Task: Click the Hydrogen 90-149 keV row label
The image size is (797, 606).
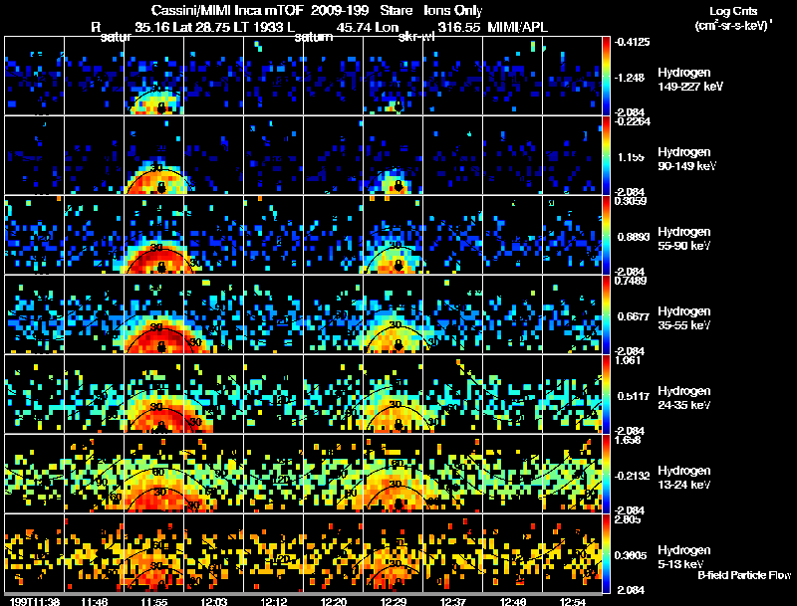Action: (x=686, y=159)
